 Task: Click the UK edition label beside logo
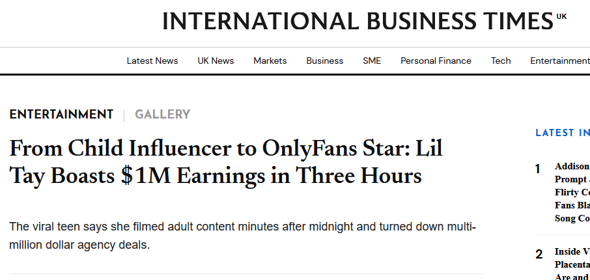click(x=561, y=16)
